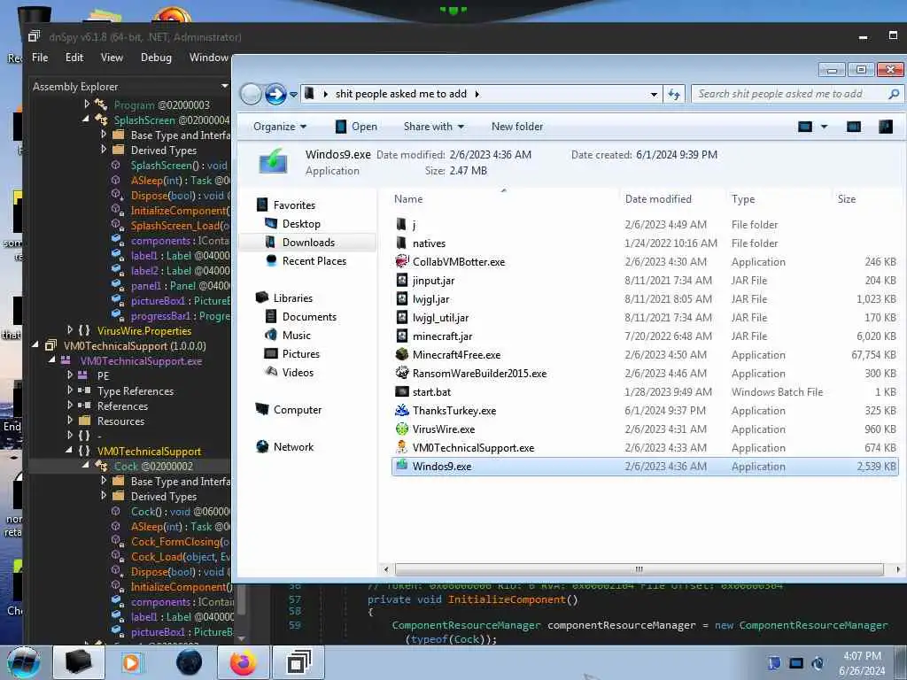Click the j folder icon

click(401, 224)
